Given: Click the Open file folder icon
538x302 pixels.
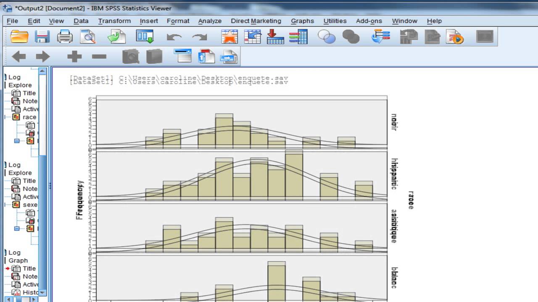Looking at the screenshot, I should (x=19, y=37).
